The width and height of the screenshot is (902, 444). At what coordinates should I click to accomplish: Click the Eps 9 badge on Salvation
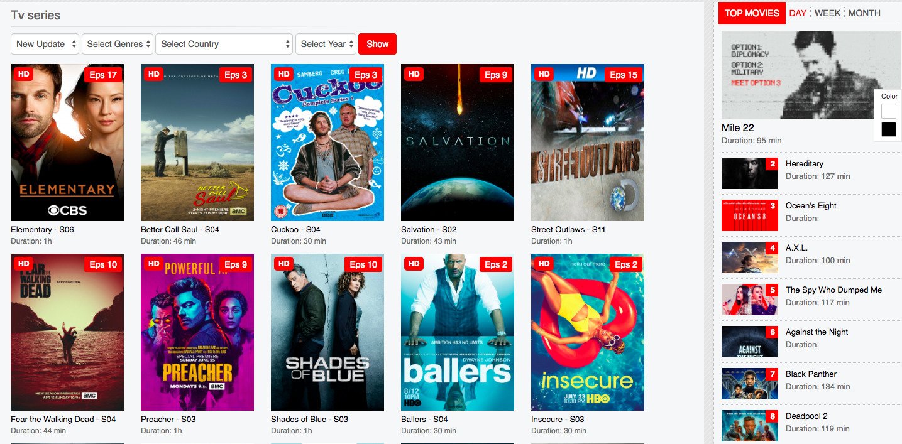point(496,75)
